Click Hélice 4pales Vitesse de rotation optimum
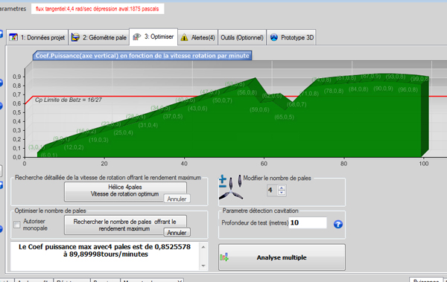Image resolution: width=447 pixels, height=282 pixels. point(125,190)
